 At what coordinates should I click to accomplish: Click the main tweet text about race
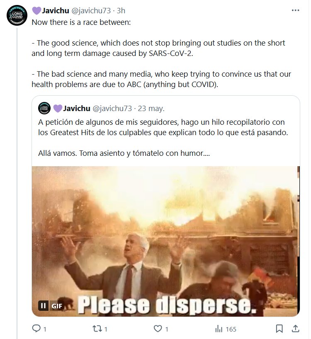pyautogui.click(x=161, y=53)
